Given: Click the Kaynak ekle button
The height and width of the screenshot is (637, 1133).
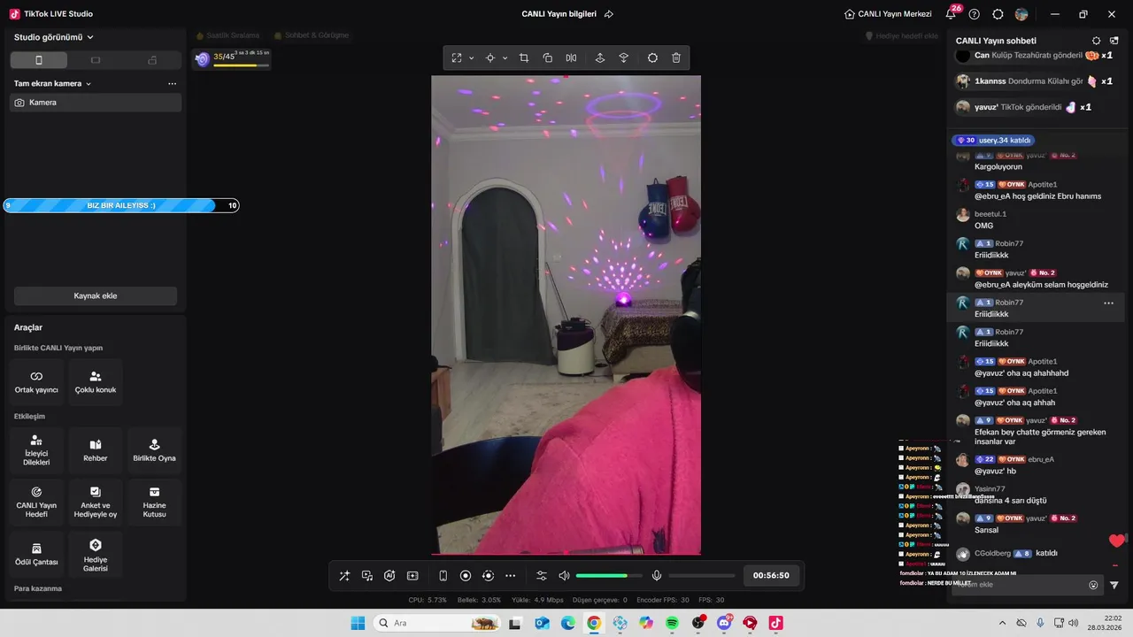Looking at the screenshot, I should click(96, 295).
